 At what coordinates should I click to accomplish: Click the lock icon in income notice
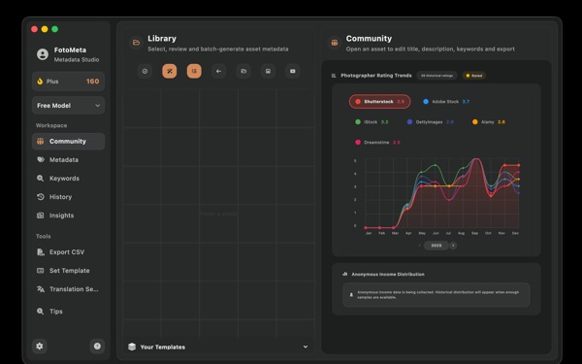point(351,295)
